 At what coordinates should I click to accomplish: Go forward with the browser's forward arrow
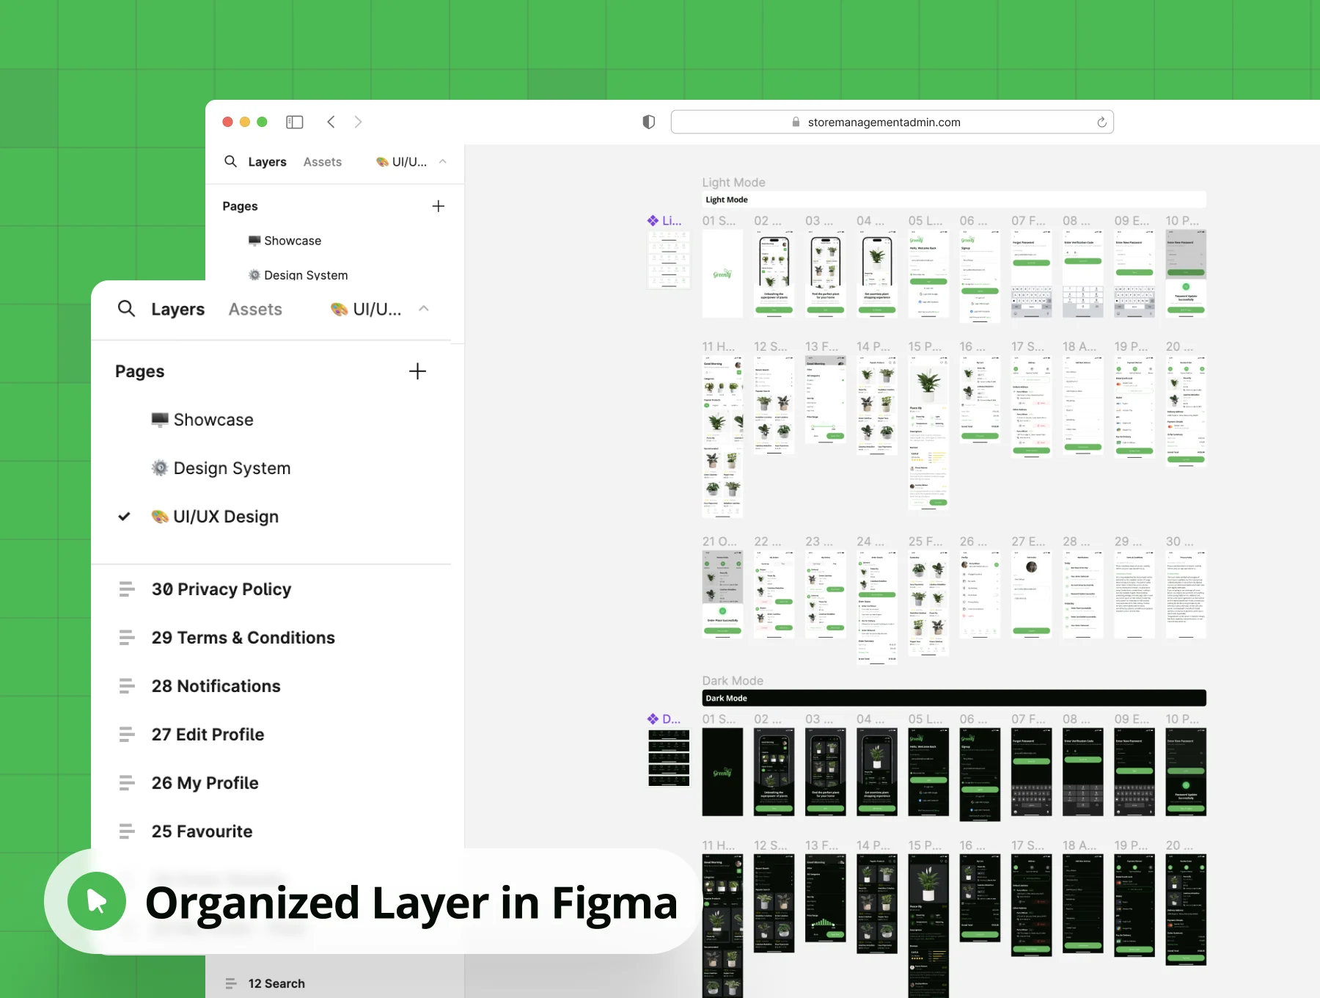coord(358,122)
